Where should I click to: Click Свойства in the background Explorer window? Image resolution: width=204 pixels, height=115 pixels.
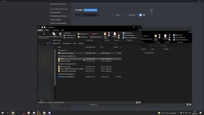pos(165,37)
